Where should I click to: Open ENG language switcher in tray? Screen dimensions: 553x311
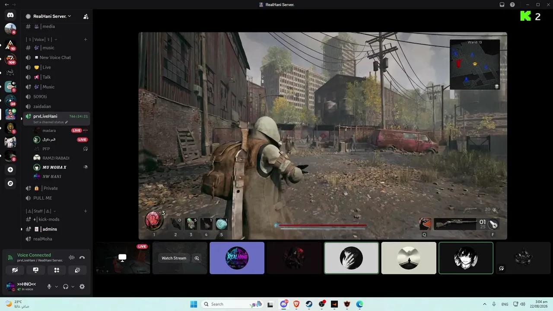coord(505,304)
